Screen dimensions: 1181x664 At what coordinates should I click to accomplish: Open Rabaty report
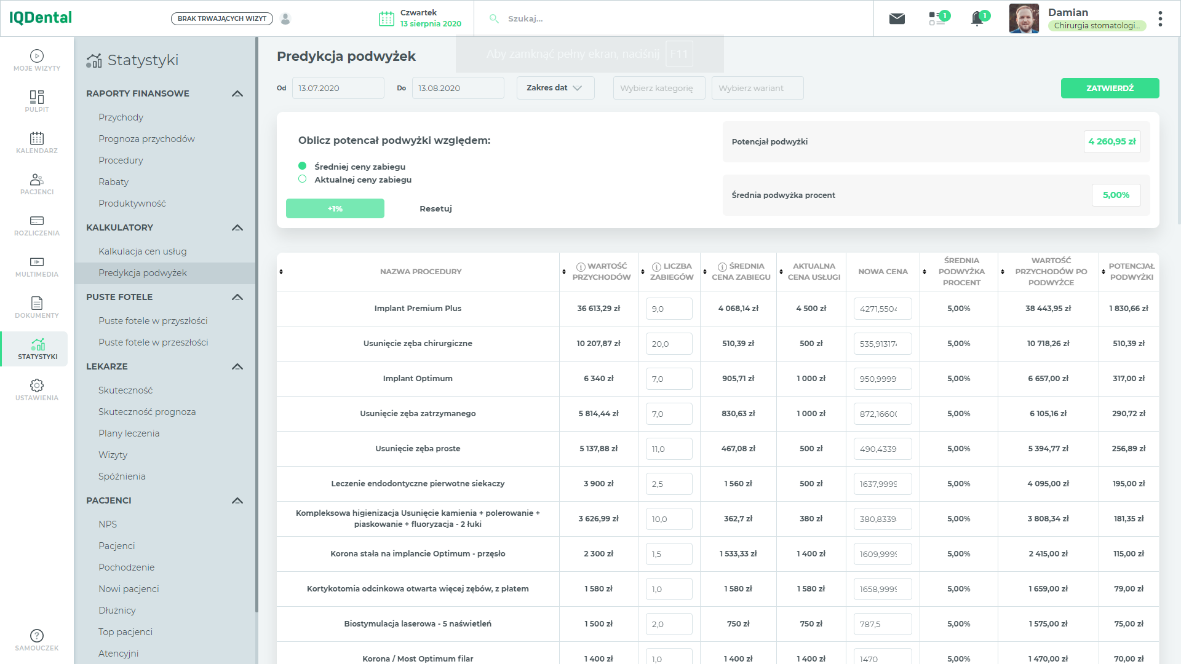(x=114, y=182)
